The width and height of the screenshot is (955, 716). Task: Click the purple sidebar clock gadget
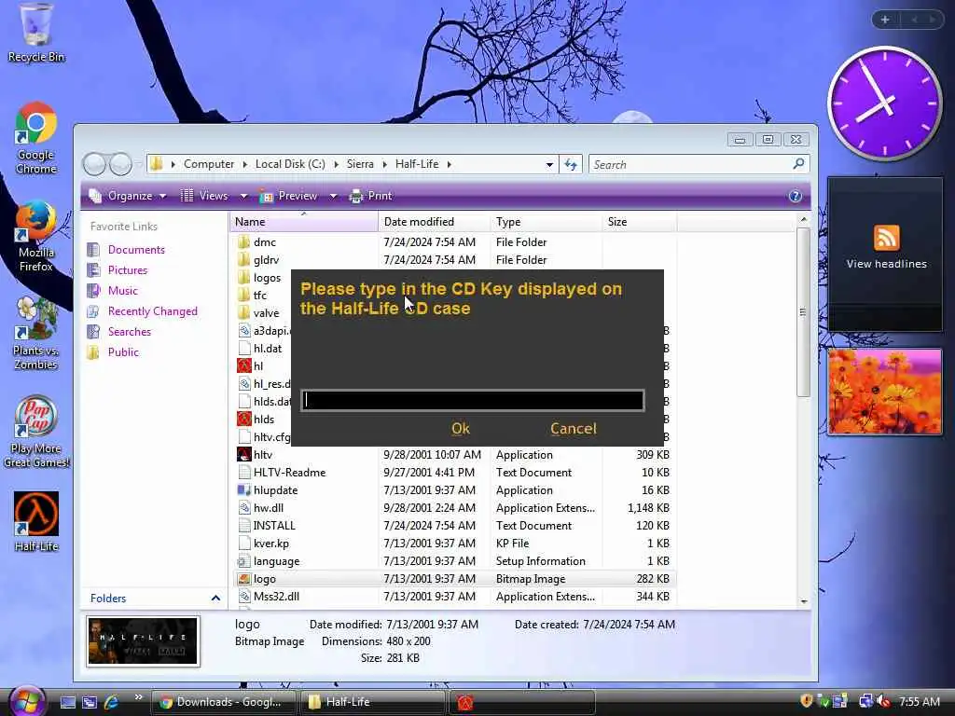(x=884, y=103)
